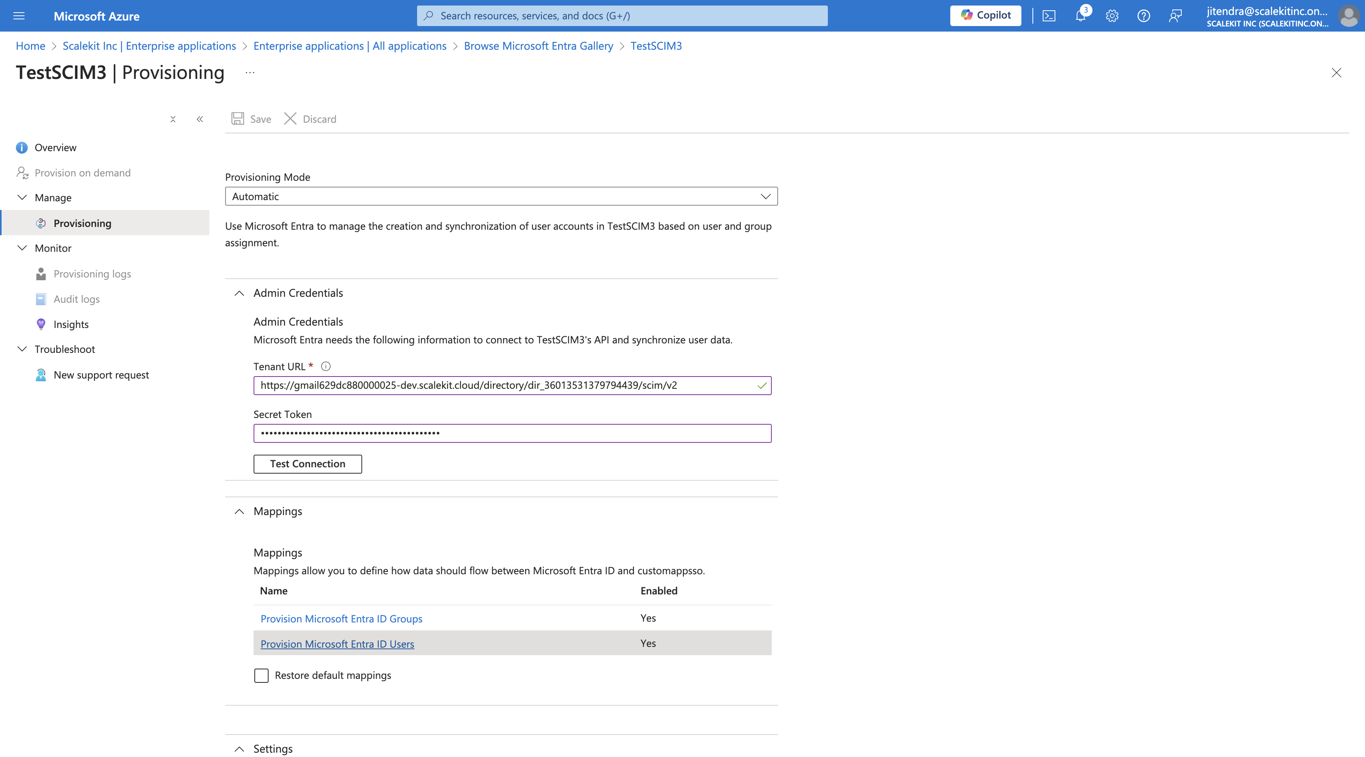Click the Discard toolbar button
The height and width of the screenshot is (757, 1365).
click(310, 118)
